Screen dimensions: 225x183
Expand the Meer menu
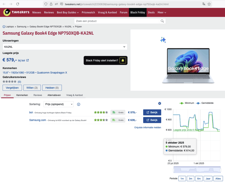point(162,12)
